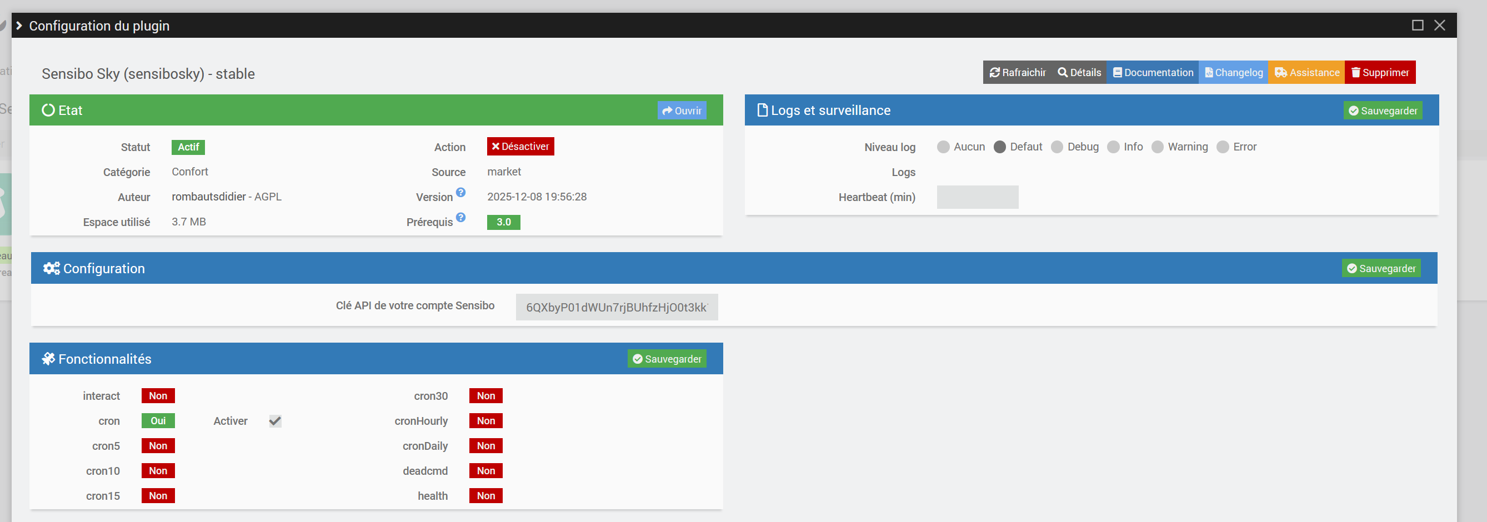Viewport: 1487px width, 522px height.
Task: Close the plugin configuration dialog
Action: [x=1440, y=26]
